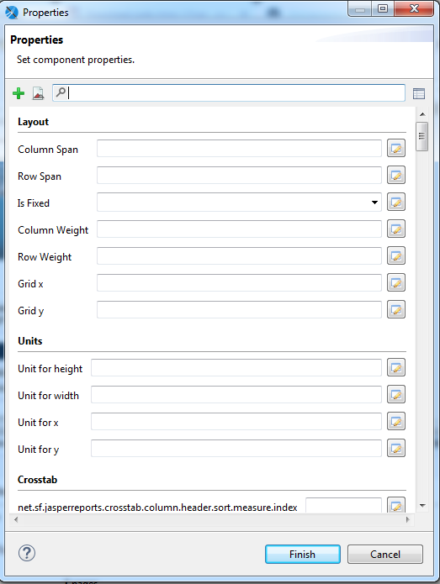The image size is (440, 584).
Task: Click the green plus add property icon
Action: click(19, 93)
